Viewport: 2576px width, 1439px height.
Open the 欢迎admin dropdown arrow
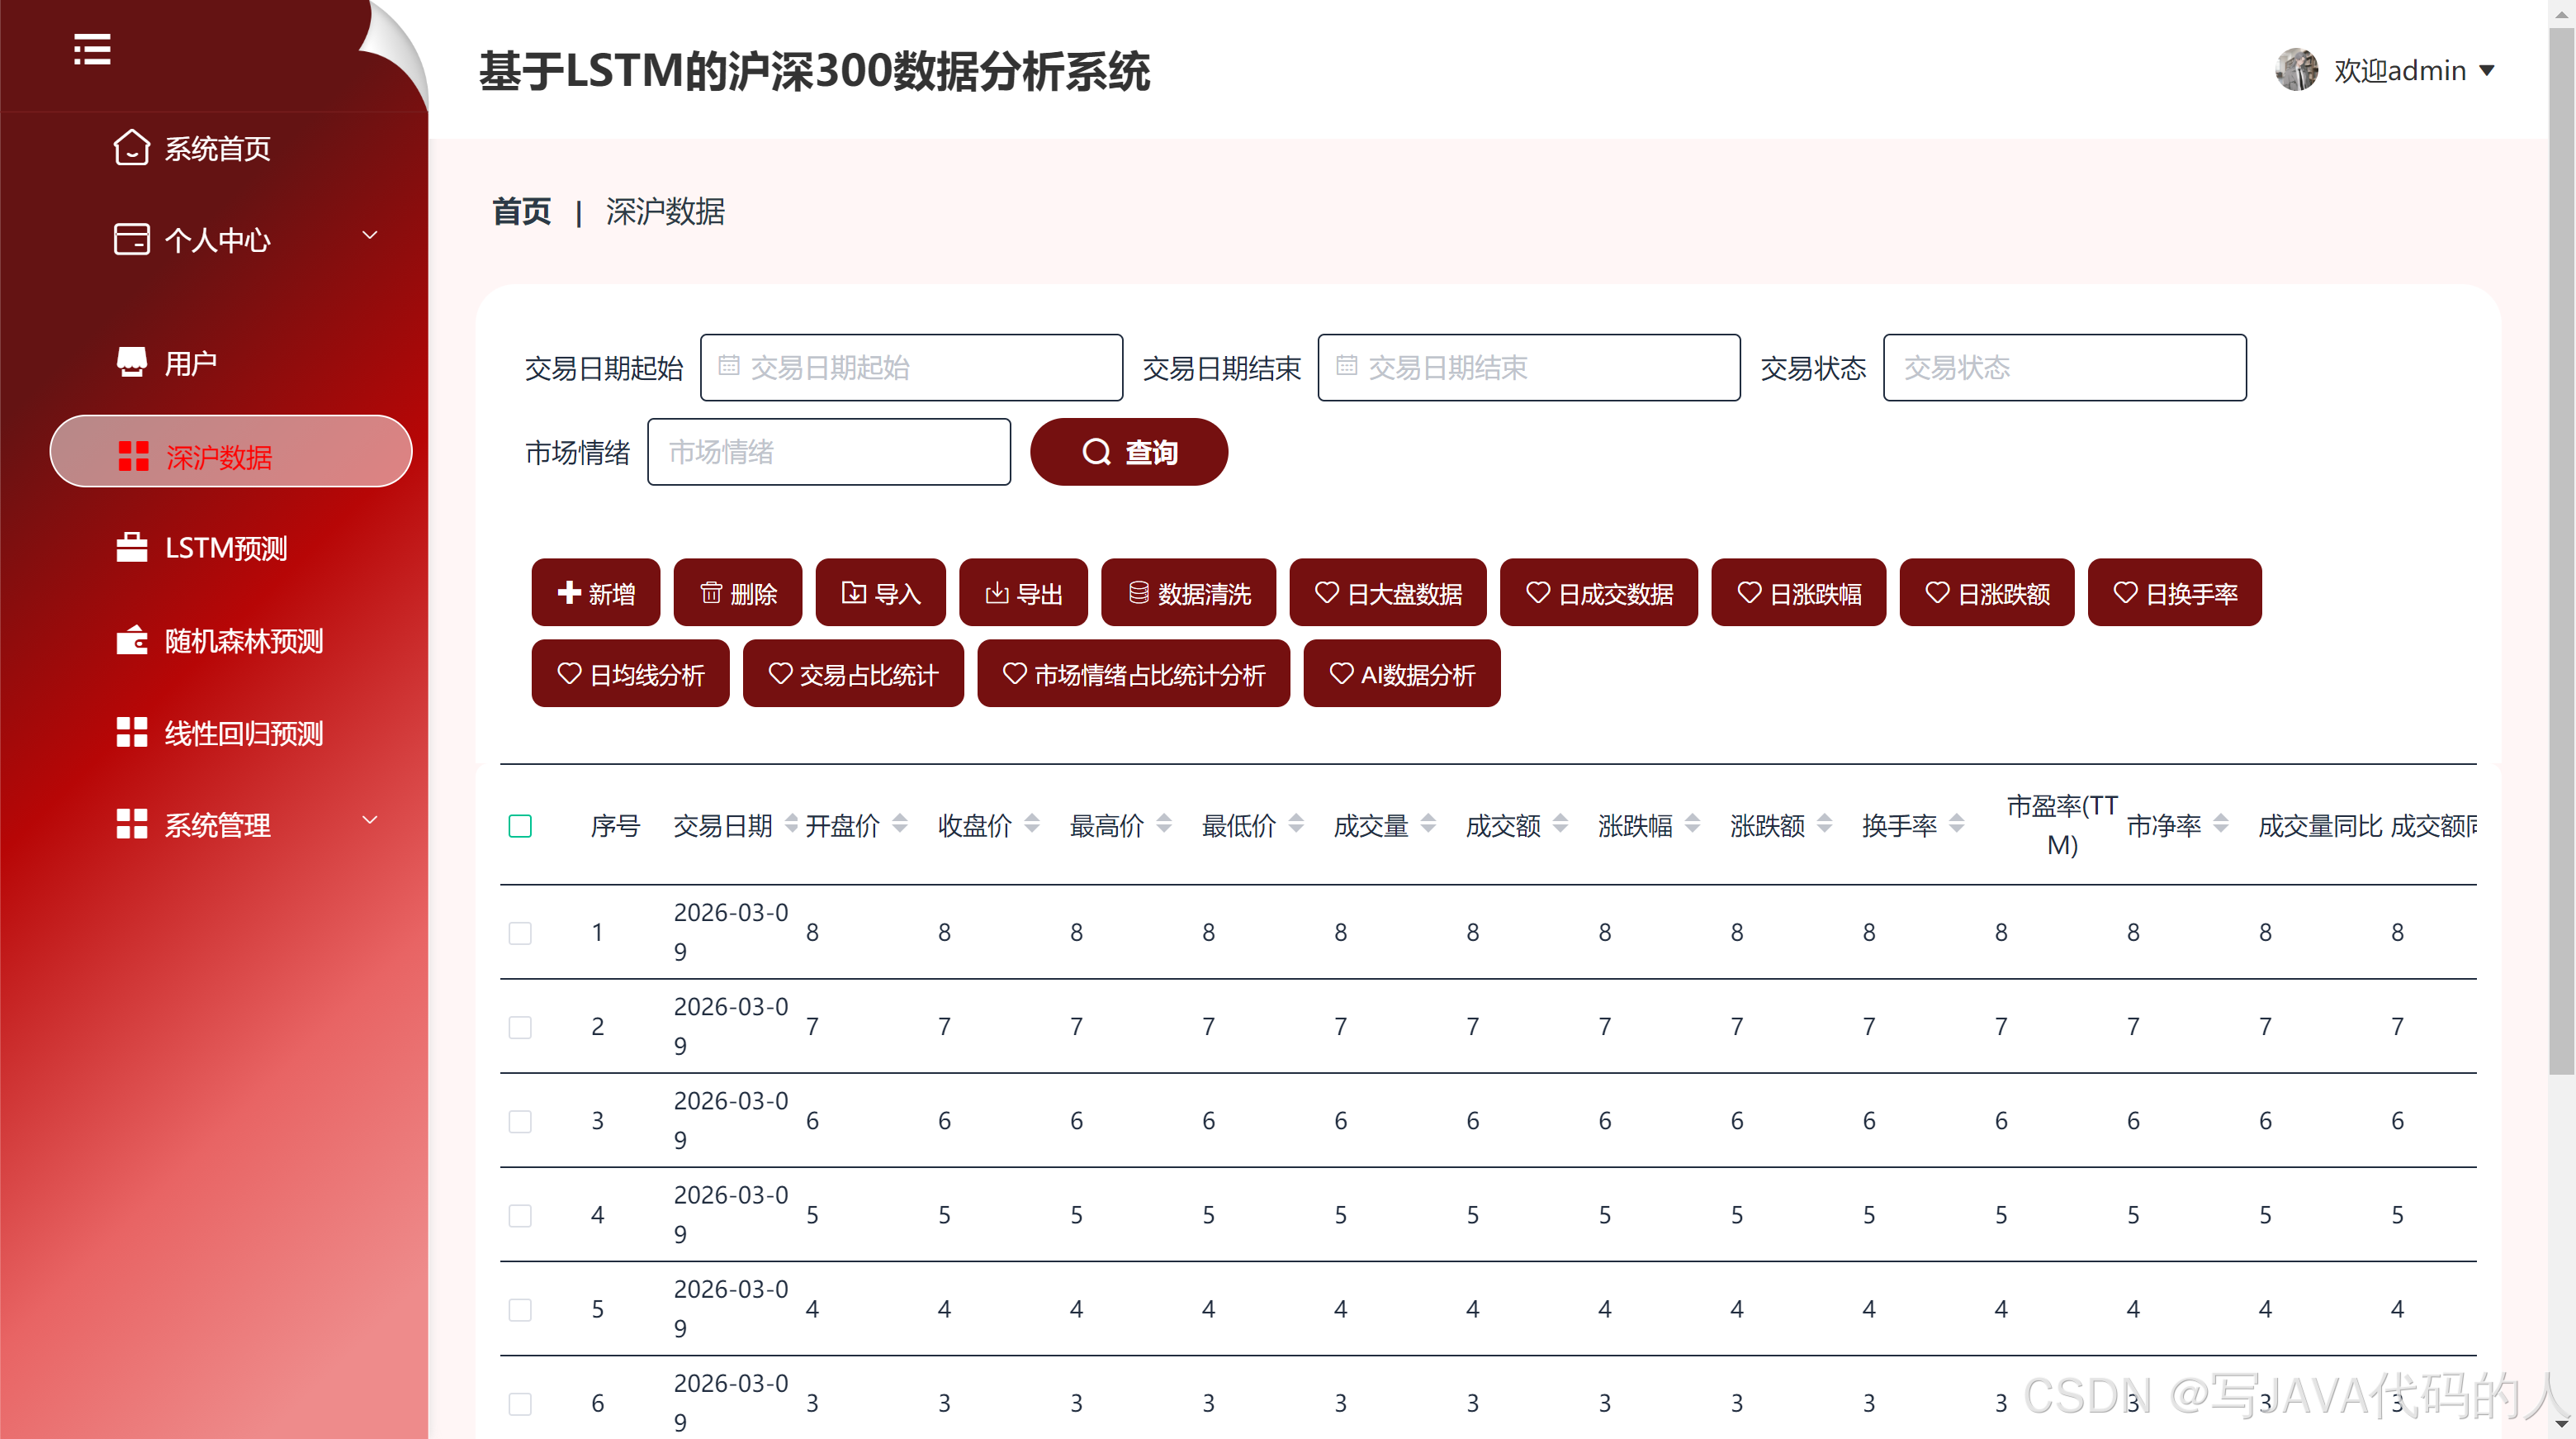tap(2487, 71)
